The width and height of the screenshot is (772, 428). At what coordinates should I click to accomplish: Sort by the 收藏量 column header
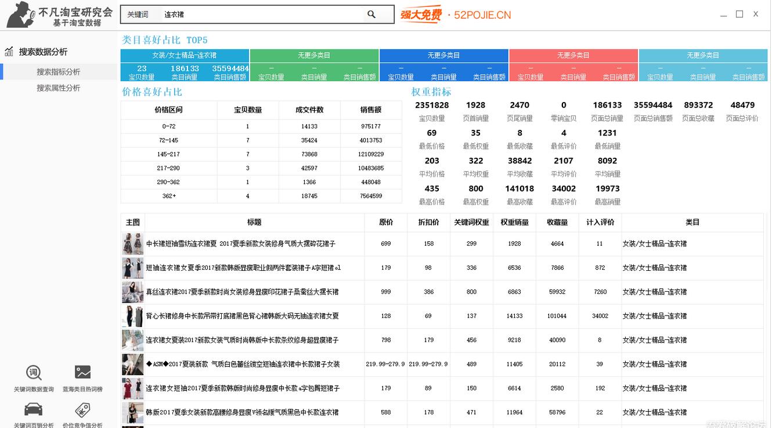point(557,222)
